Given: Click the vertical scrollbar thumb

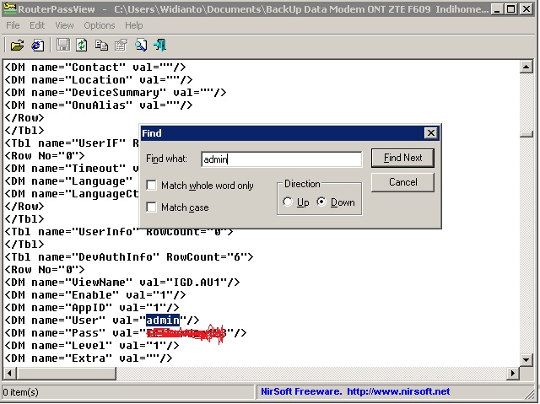Looking at the screenshot, I should 526,134.
